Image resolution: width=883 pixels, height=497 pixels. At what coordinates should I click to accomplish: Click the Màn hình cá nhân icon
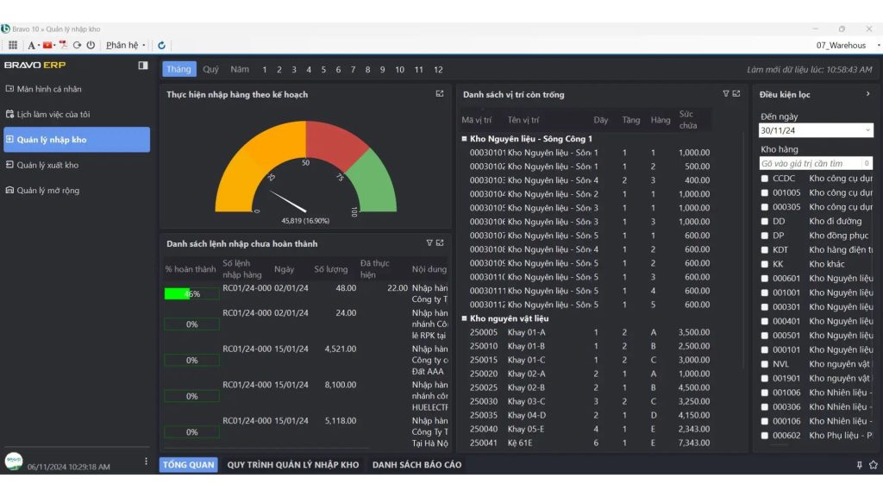(x=9, y=89)
